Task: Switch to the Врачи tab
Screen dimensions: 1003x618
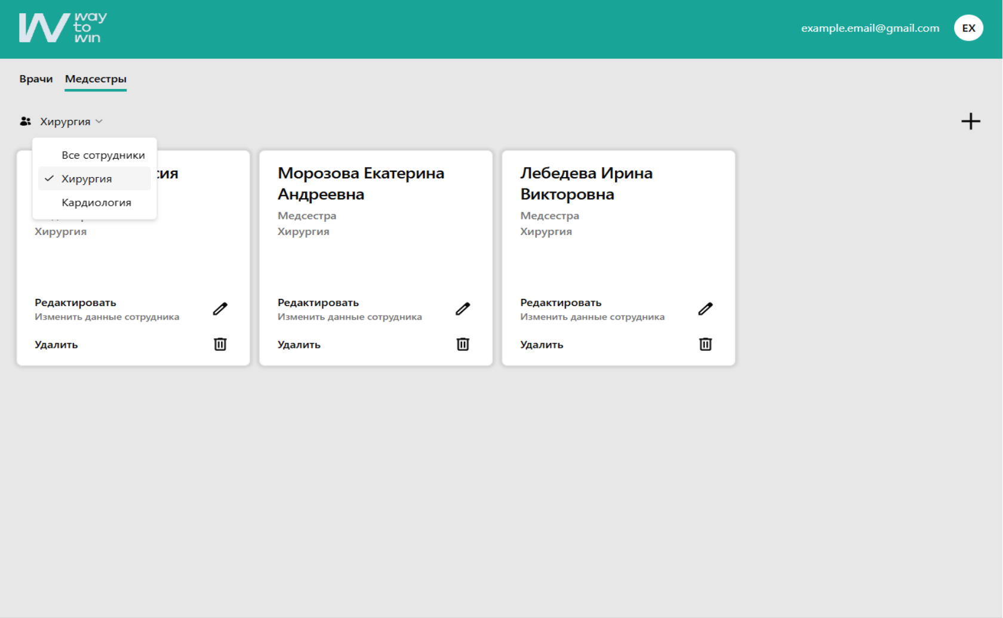Action: pos(36,79)
